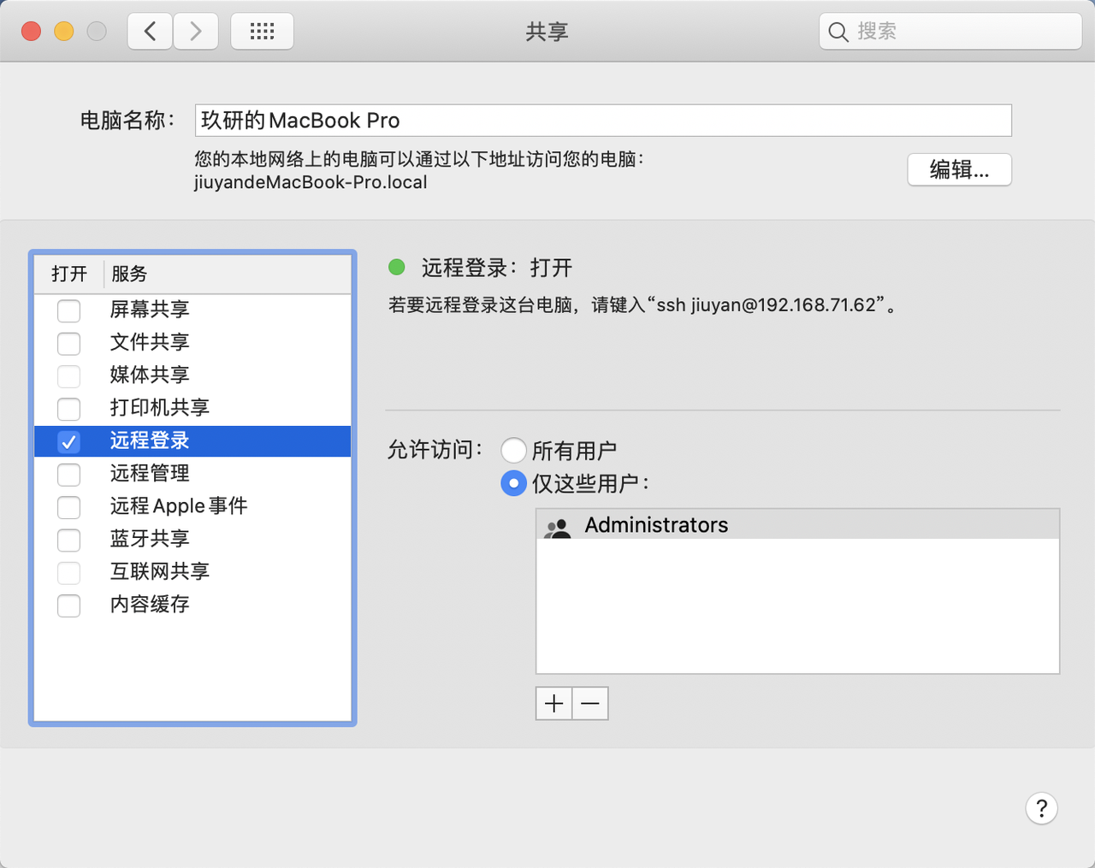Add a user with the plus button
The height and width of the screenshot is (868, 1095).
click(x=553, y=704)
